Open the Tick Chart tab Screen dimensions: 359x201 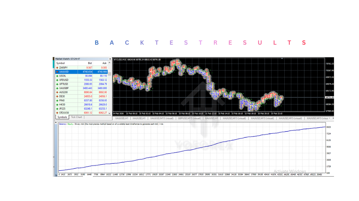tap(76, 117)
